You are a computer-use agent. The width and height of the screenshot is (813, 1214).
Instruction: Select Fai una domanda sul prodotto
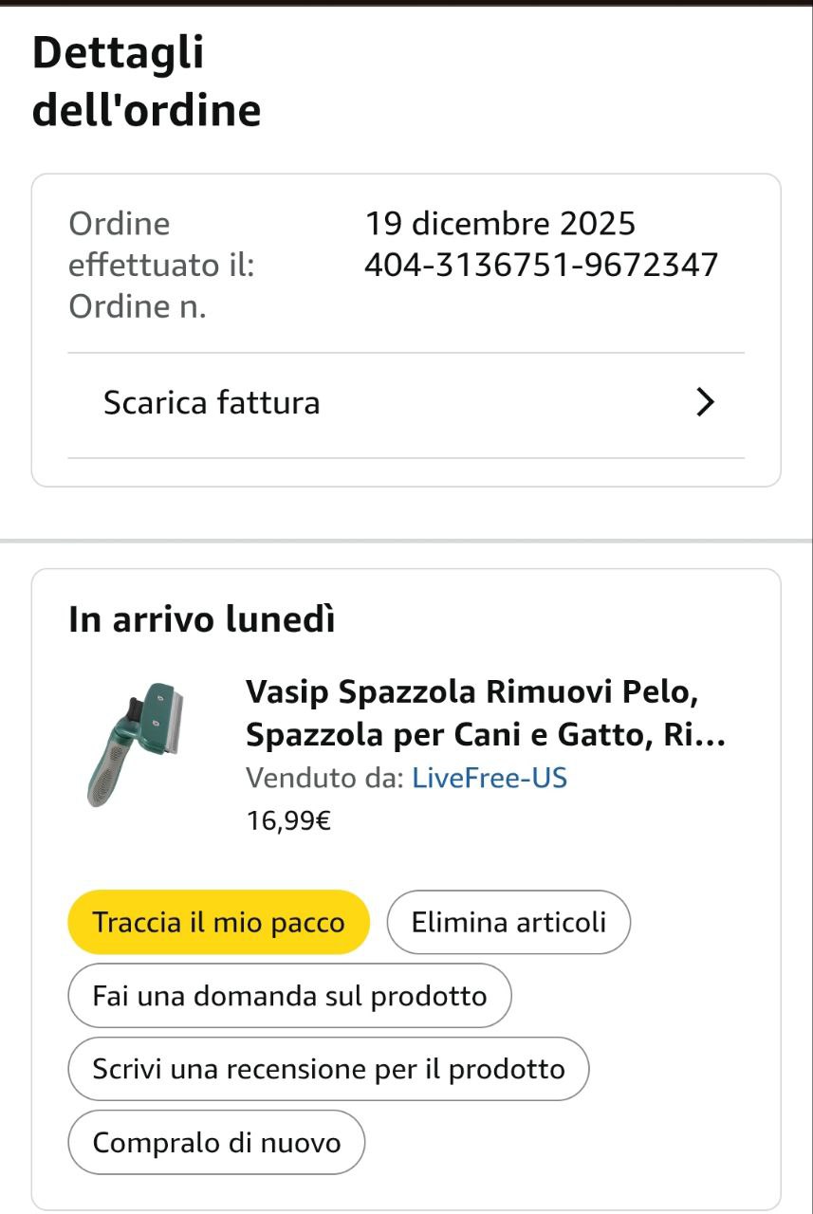click(289, 996)
